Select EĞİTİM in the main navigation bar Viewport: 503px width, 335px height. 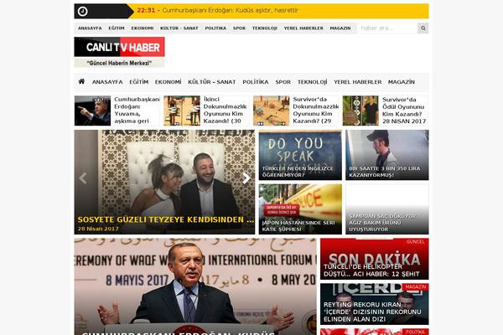(139, 82)
